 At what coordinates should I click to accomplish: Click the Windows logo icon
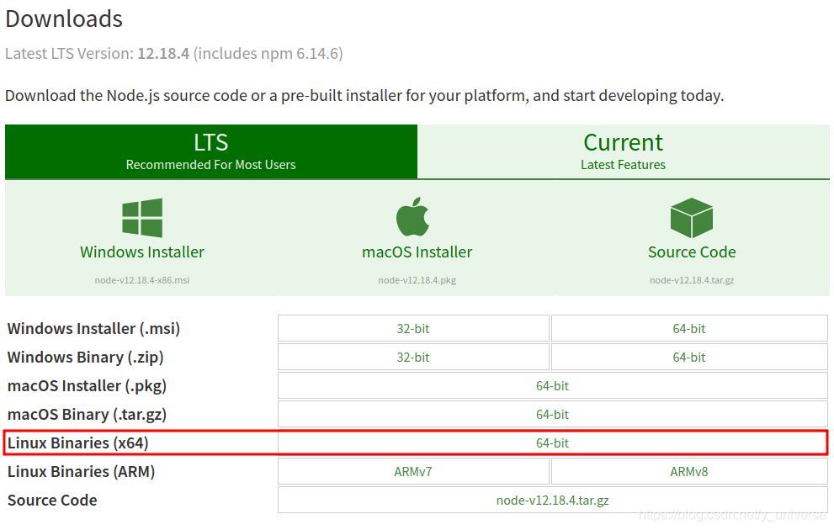coord(142,217)
